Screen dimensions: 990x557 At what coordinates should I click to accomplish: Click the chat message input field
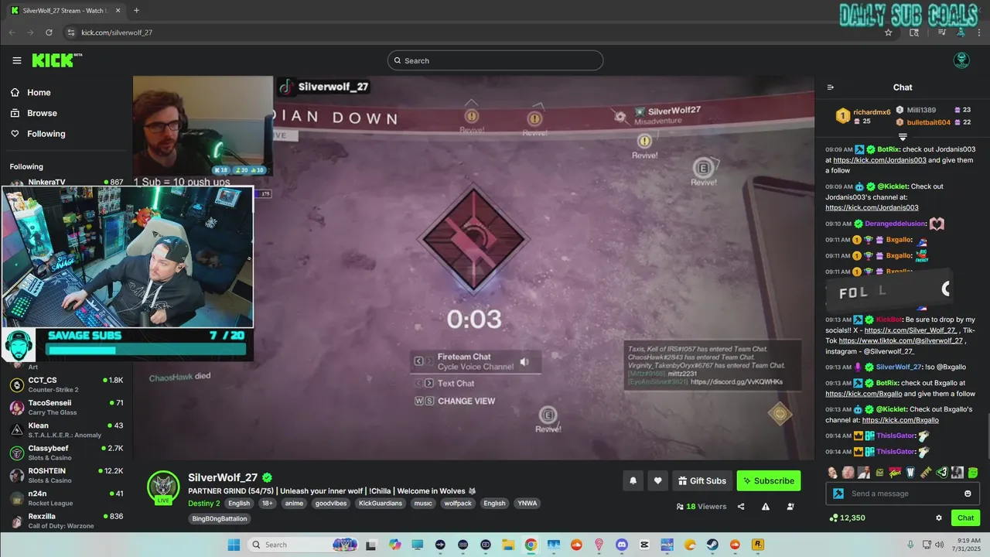tap(902, 494)
